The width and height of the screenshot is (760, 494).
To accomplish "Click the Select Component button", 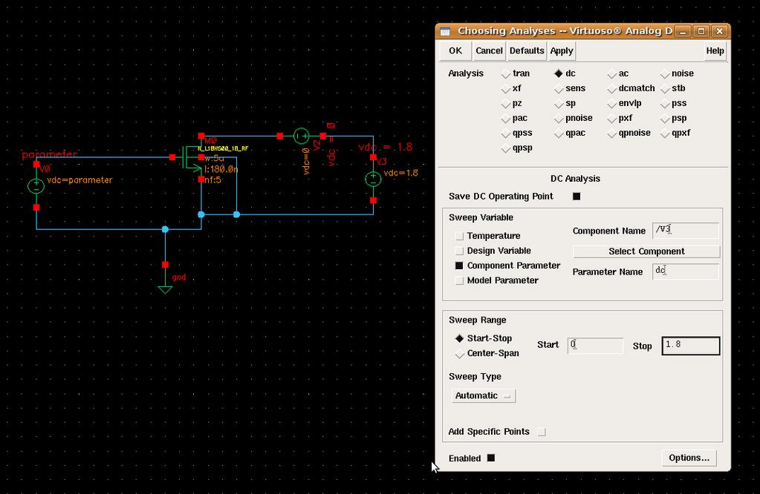I will coord(646,251).
